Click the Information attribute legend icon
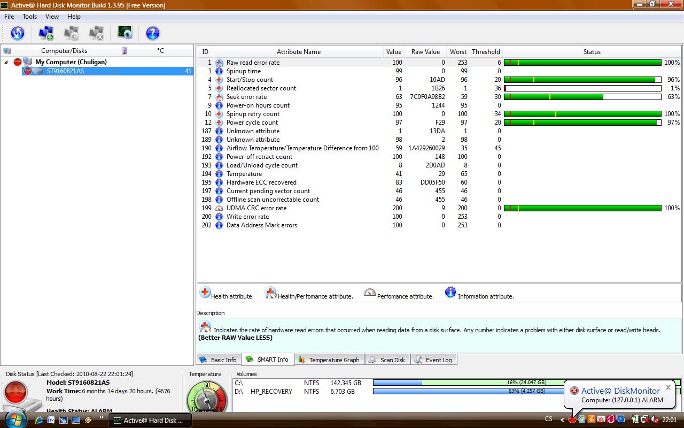The height and width of the screenshot is (428, 684). [x=450, y=292]
